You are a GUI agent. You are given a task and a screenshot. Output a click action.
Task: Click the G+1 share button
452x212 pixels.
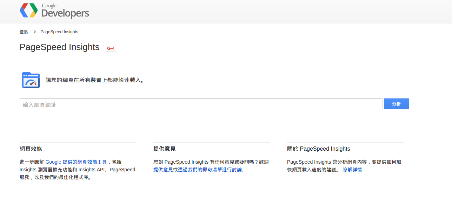(x=111, y=48)
